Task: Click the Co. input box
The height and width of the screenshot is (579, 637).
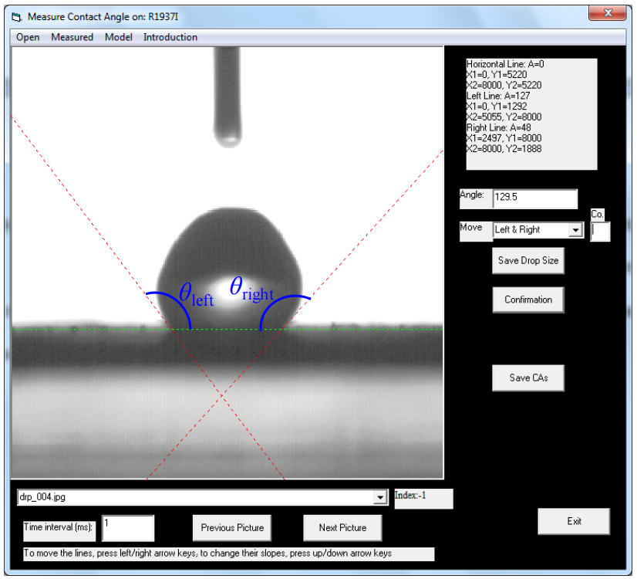Action: point(600,230)
